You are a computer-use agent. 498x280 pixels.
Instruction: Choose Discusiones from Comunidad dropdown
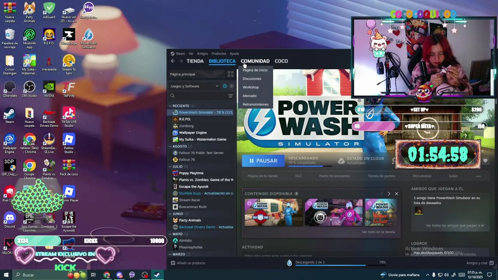point(252,79)
